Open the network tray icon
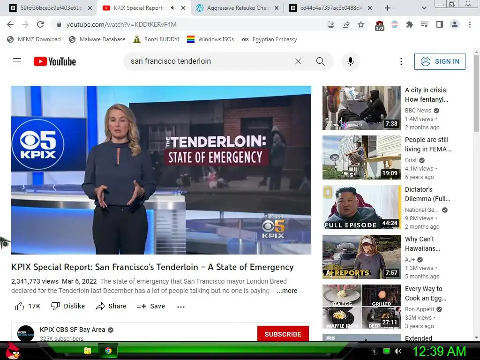The image size is (480, 360). [387, 351]
